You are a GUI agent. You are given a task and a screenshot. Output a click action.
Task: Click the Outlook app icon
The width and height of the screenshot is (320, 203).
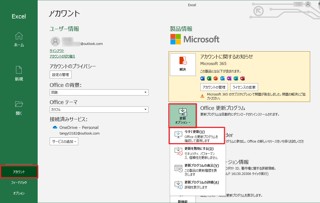click(x=222, y=78)
